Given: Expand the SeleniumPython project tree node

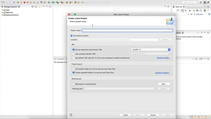Looking at the screenshot, I should [x=2, y=15].
